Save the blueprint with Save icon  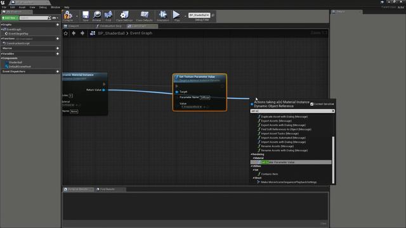[x=86, y=15]
